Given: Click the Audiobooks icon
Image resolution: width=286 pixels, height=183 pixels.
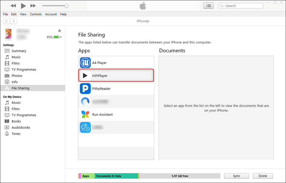Looking at the screenshot, I should [7, 127].
